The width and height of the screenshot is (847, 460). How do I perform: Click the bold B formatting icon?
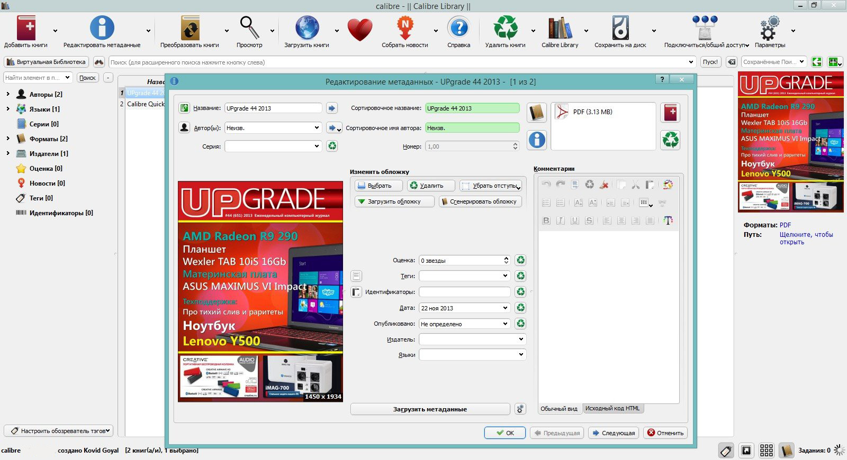point(546,220)
